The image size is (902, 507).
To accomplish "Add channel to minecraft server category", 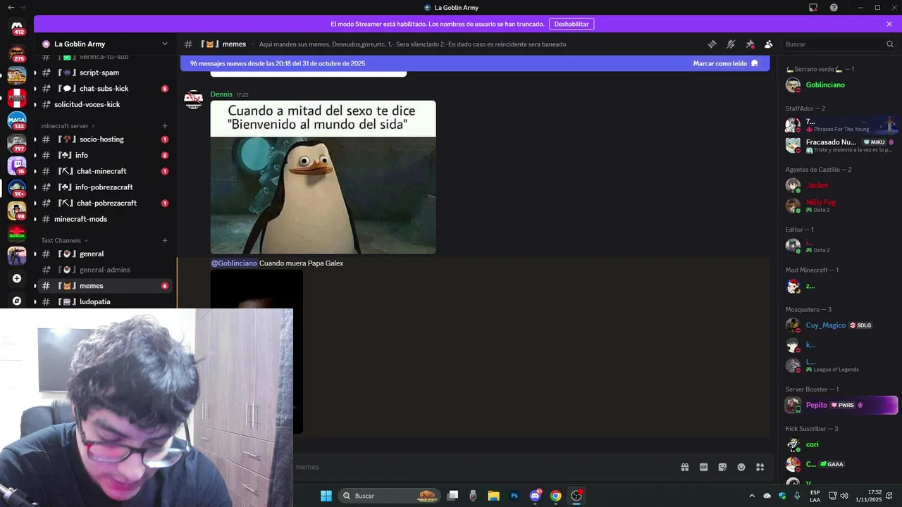I will coord(165,126).
